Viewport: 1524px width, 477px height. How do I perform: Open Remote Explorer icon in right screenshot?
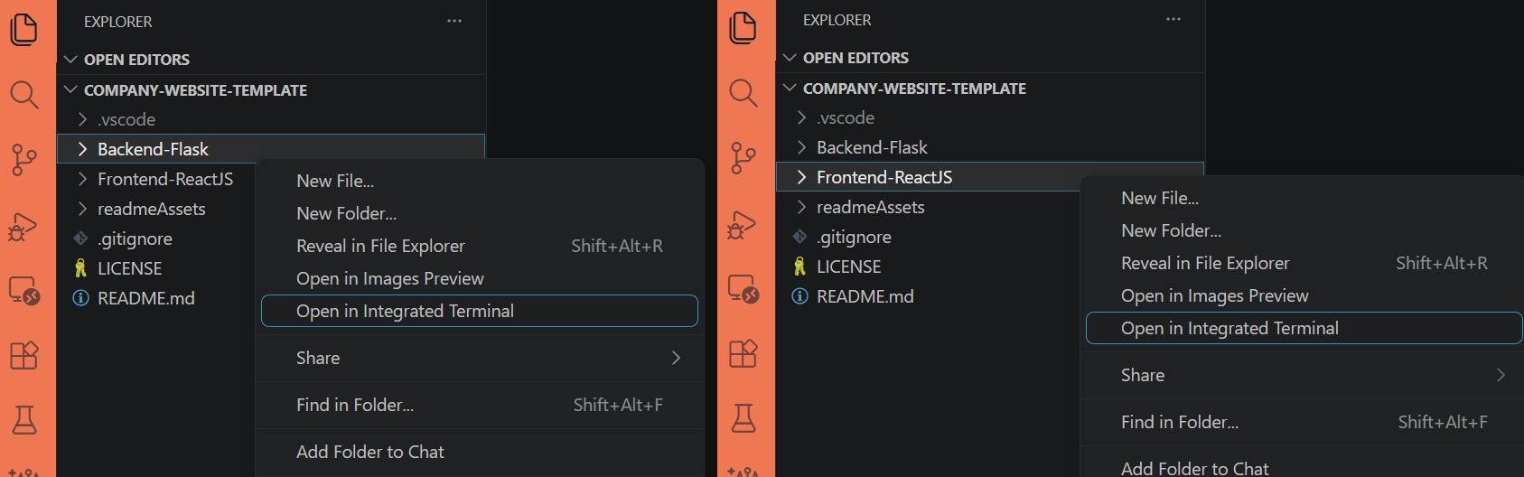coord(743,289)
